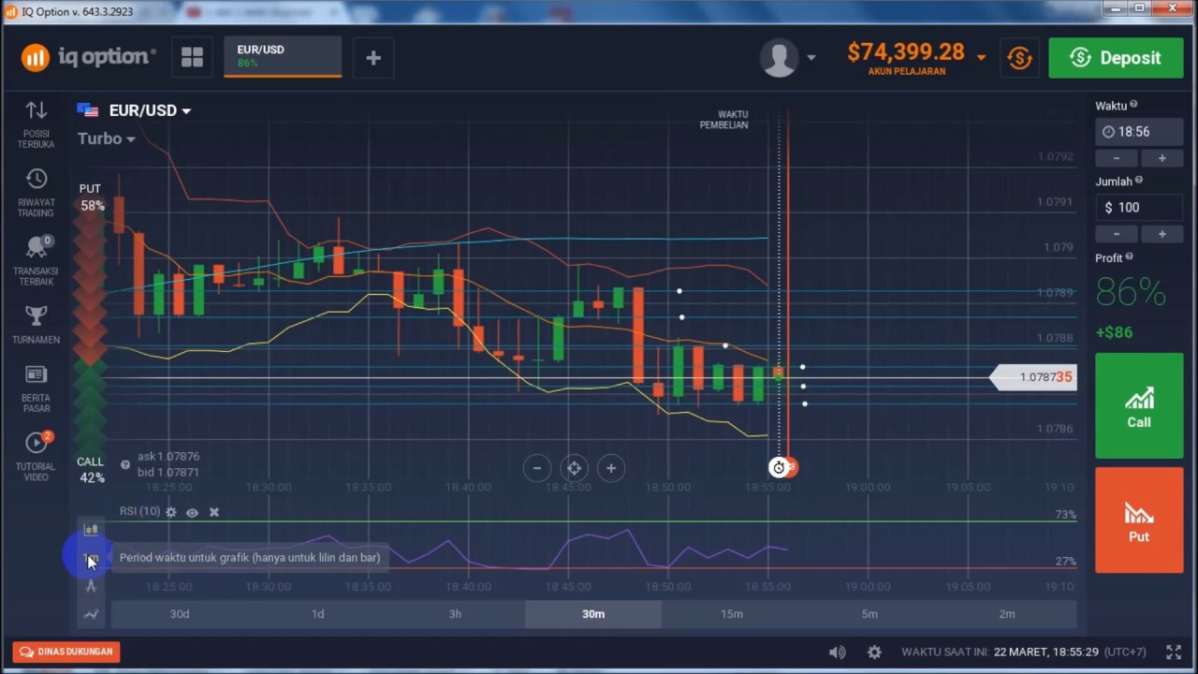Increase Waktu expiry with plus

(x=1161, y=158)
